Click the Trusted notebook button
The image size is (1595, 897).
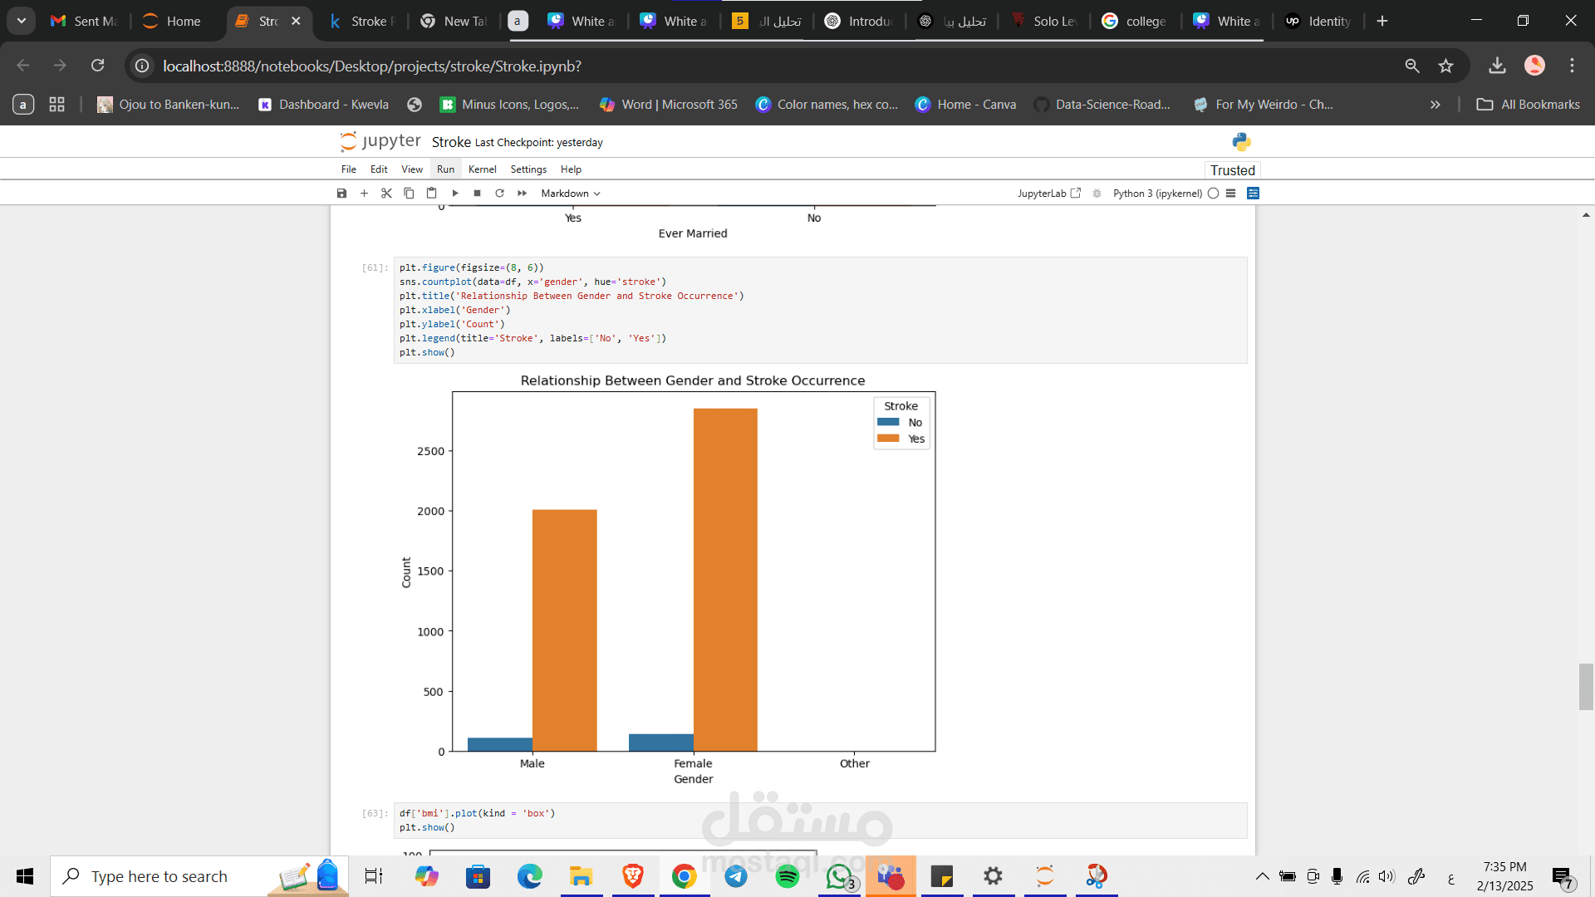coord(1232,170)
